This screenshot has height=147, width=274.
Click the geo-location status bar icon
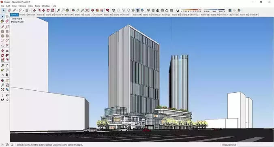pyautogui.click(x=2, y=145)
